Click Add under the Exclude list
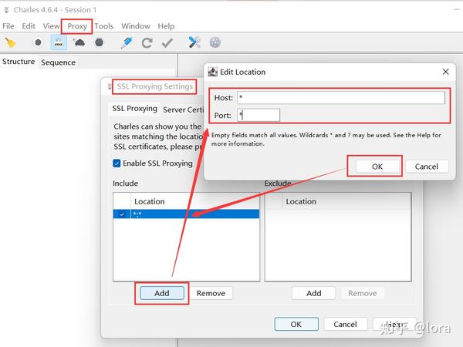463x347 pixels. point(313,293)
